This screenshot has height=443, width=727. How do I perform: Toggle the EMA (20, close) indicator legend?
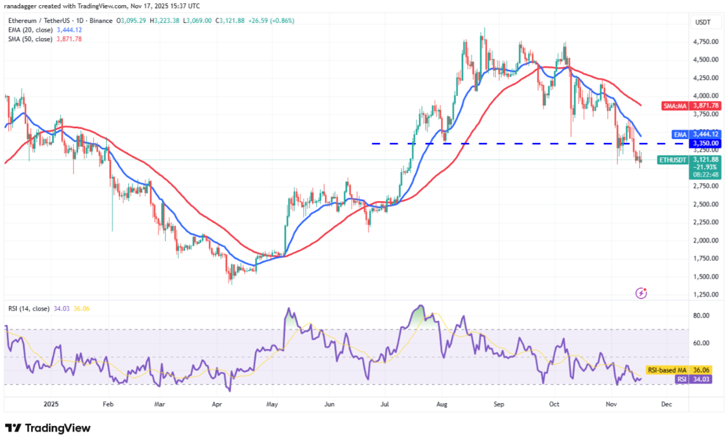28,30
